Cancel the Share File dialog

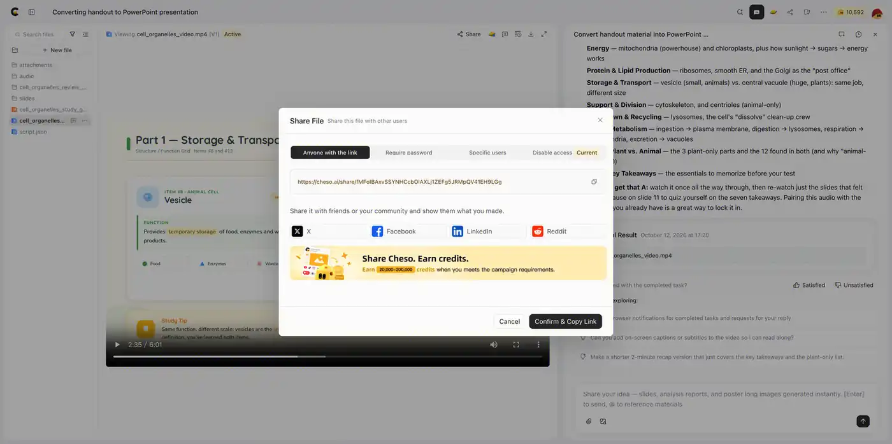(509, 321)
